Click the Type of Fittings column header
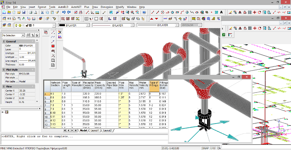291x150 pixels. pos(154,86)
